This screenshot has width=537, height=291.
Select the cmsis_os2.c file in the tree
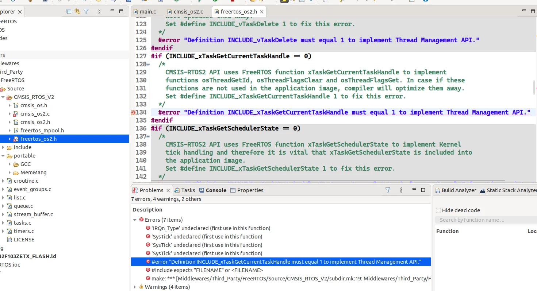click(35, 114)
